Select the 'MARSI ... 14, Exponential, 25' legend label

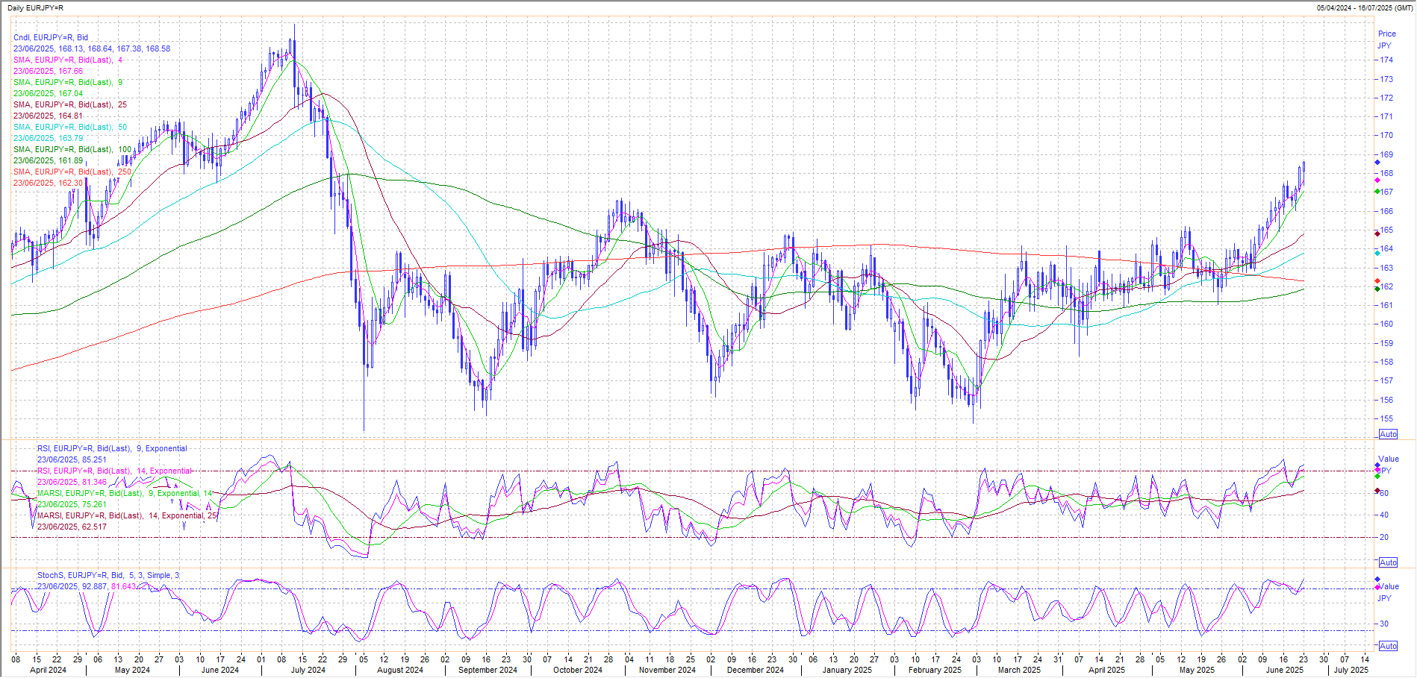pos(128,515)
